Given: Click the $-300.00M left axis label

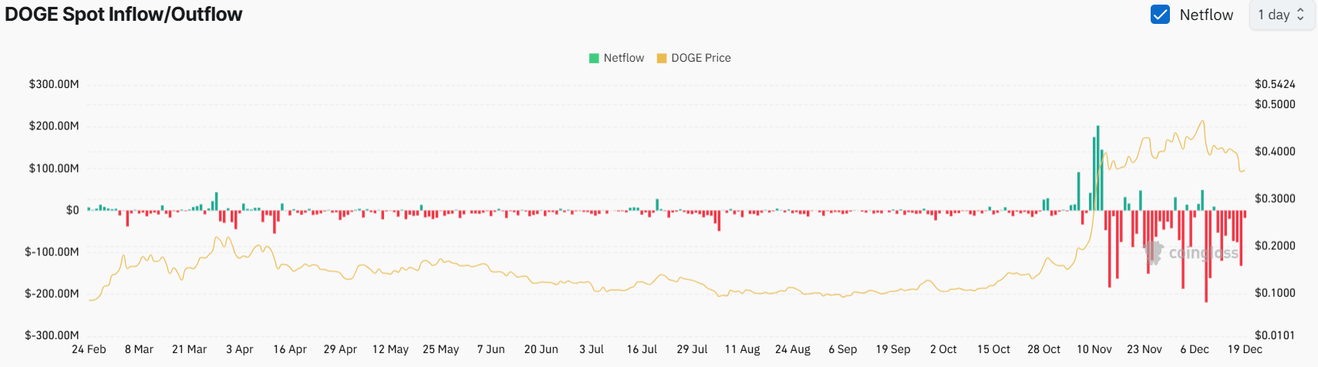Looking at the screenshot, I should pyautogui.click(x=52, y=335).
